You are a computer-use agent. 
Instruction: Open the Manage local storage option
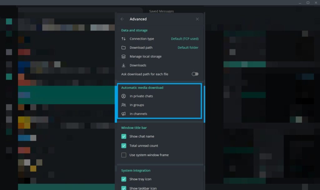point(145,57)
